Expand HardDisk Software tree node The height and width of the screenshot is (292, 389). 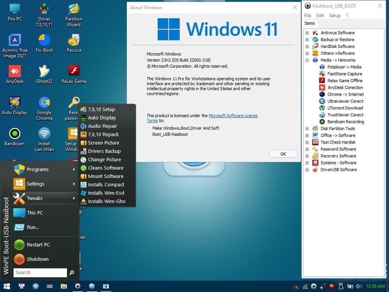click(307, 46)
